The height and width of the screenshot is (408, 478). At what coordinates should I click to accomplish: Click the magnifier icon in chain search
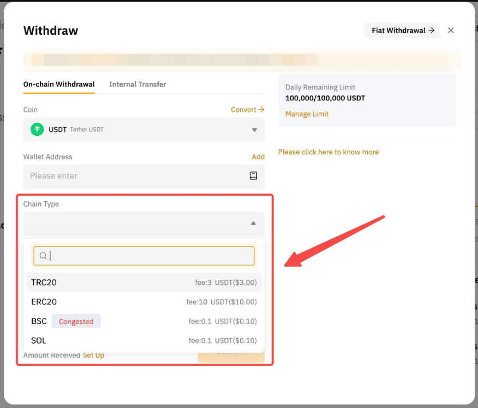pyautogui.click(x=43, y=256)
